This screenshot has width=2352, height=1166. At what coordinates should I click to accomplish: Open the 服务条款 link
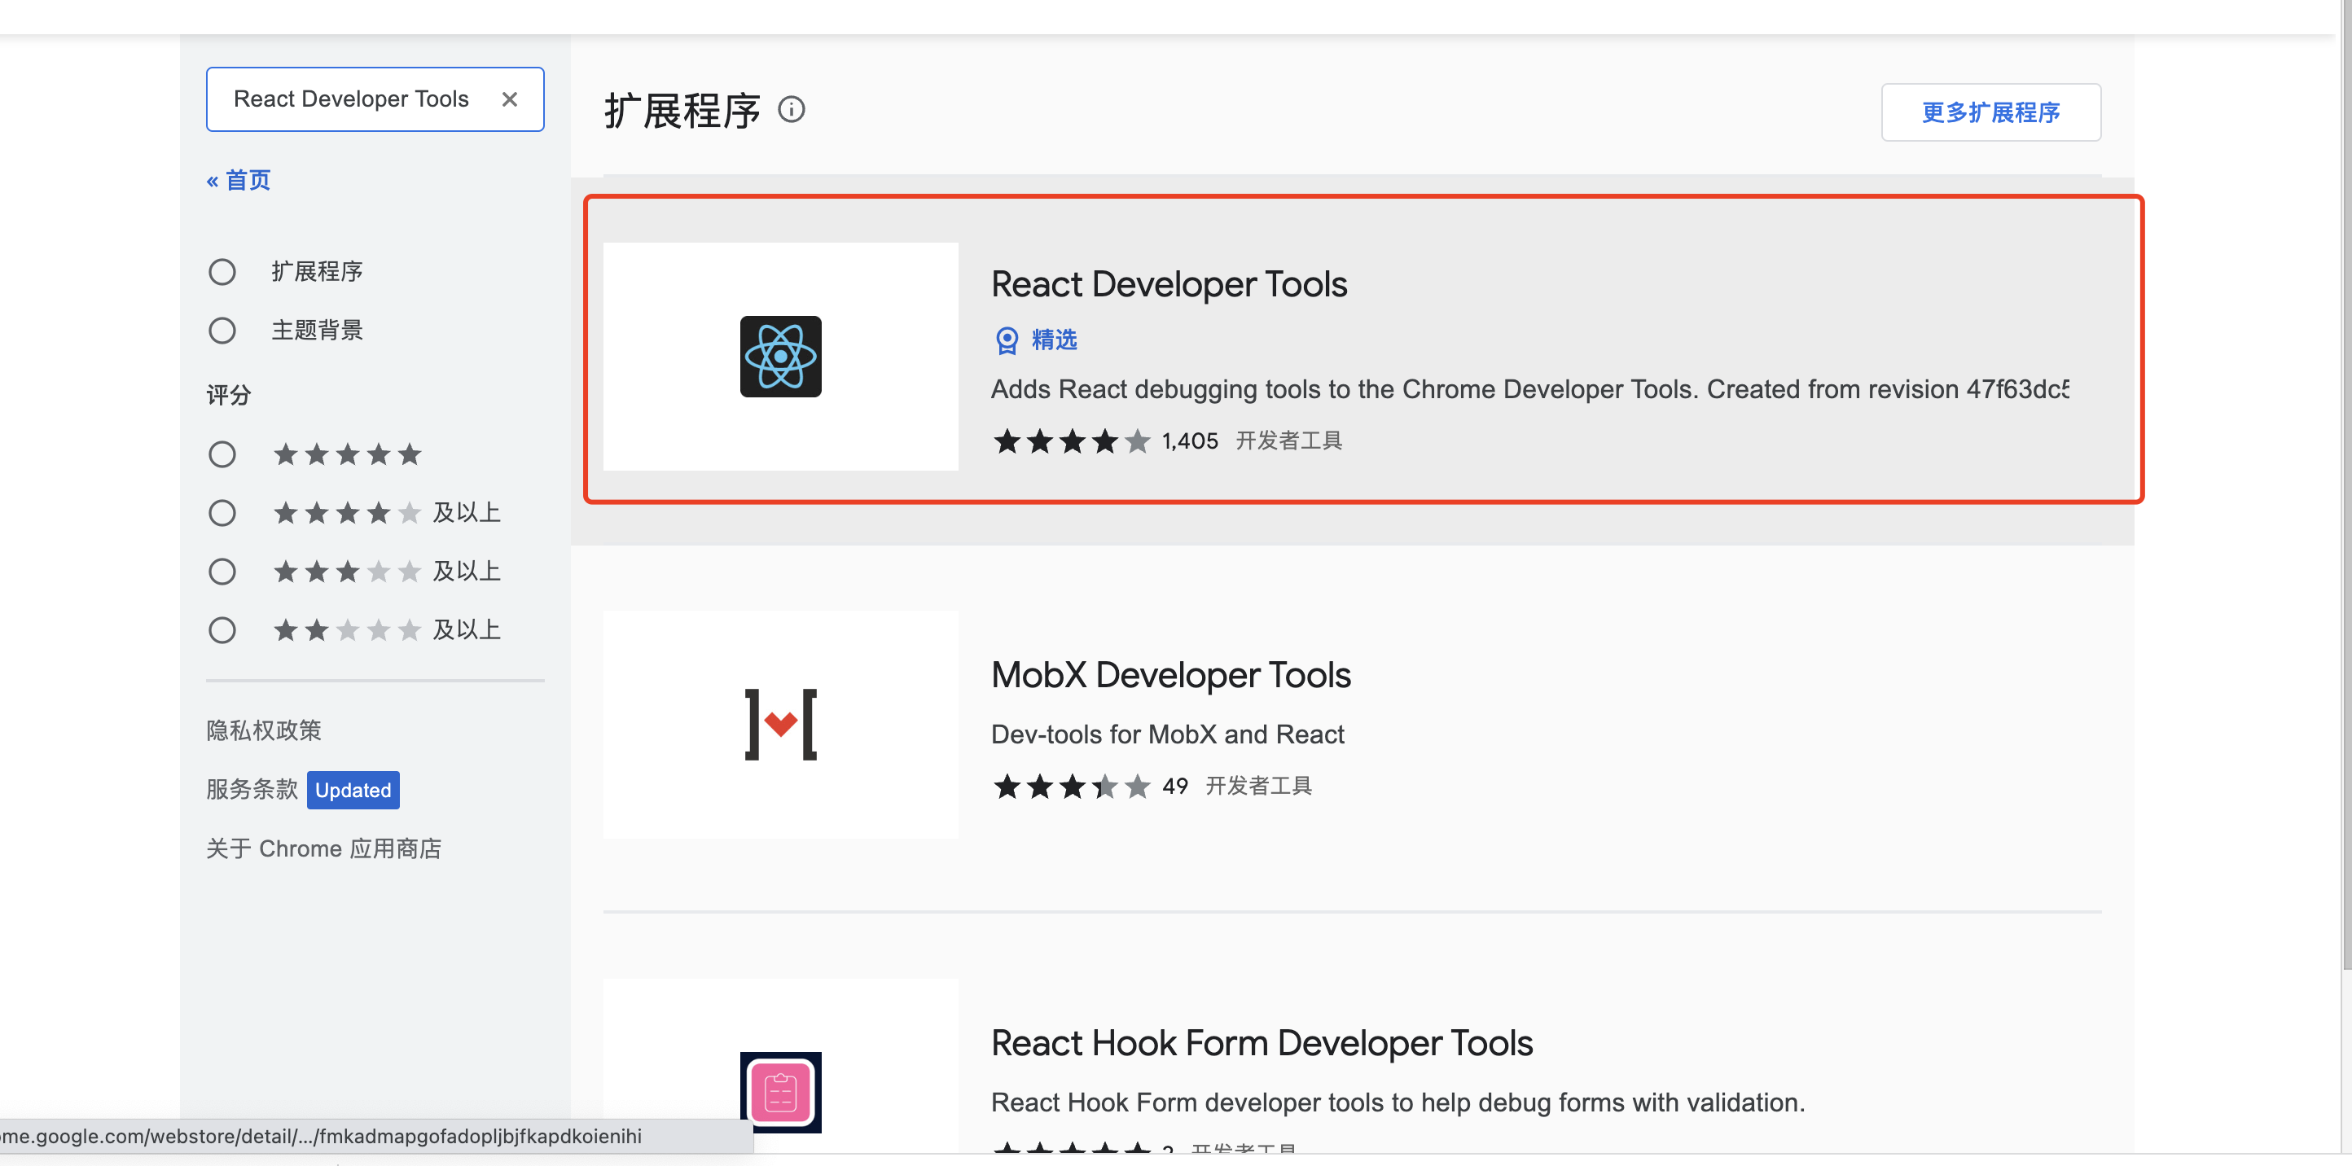pos(252,790)
